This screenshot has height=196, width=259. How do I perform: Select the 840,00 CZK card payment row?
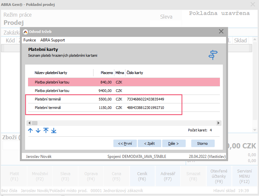pos(124,82)
